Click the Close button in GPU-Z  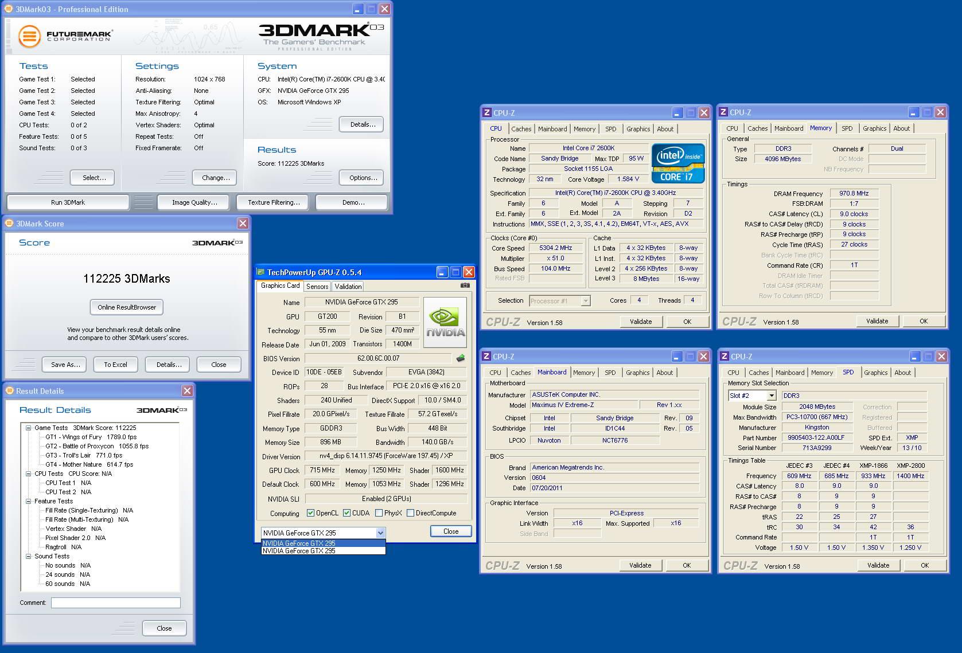coord(451,531)
